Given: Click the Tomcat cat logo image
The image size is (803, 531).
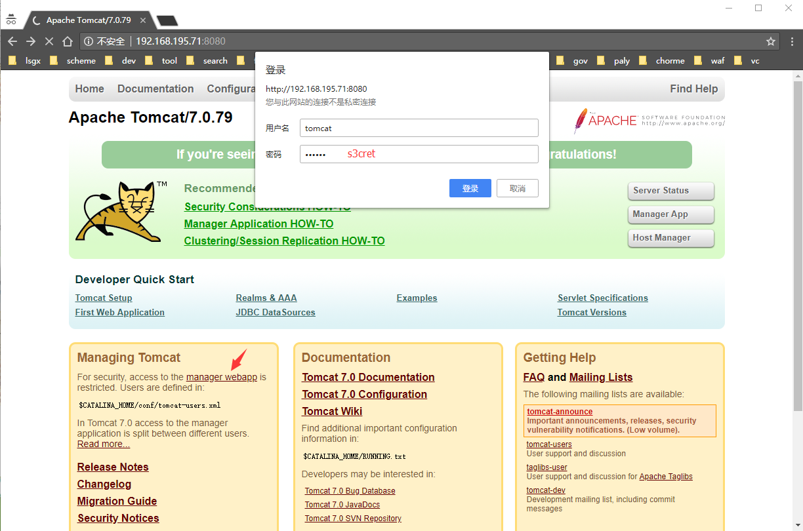Looking at the screenshot, I should pos(121,212).
